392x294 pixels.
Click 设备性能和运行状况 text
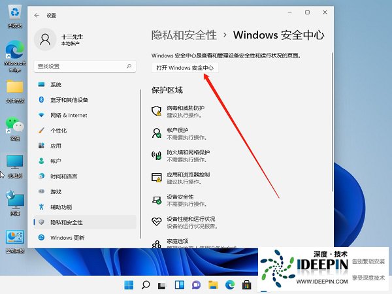tap(191, 219)
